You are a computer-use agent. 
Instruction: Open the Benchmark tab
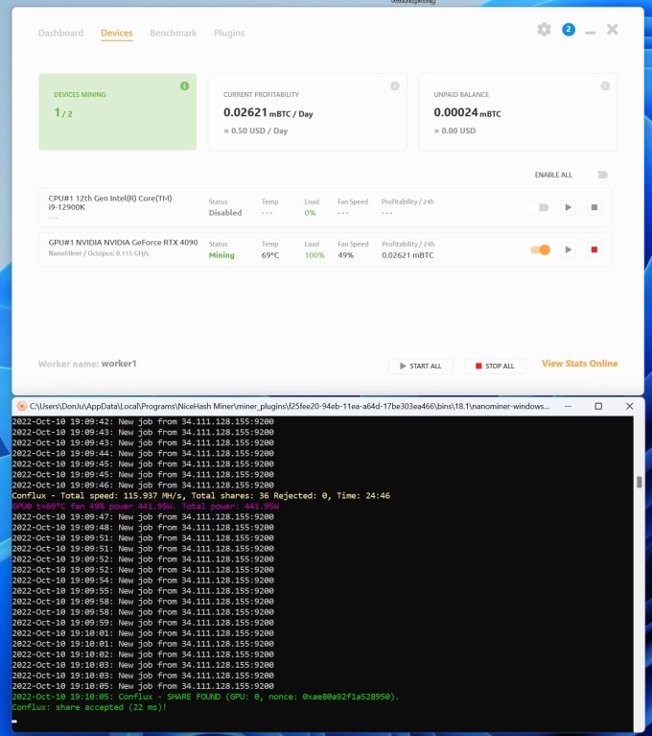tap(174, 33)
